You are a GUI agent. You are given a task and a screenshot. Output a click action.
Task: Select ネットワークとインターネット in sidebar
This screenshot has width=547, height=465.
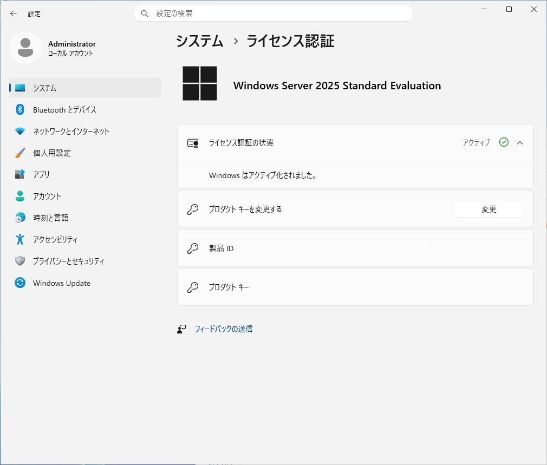(x=71, y=132)
